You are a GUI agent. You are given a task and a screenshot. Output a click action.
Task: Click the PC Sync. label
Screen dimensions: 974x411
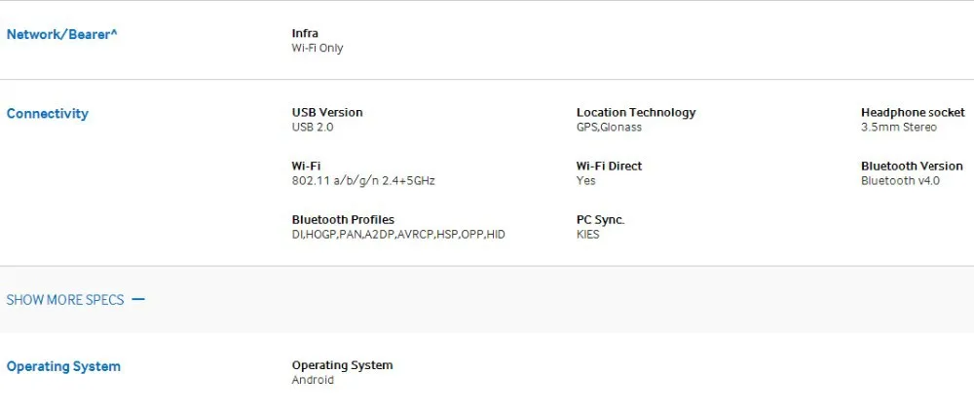(x=600, y=220)
